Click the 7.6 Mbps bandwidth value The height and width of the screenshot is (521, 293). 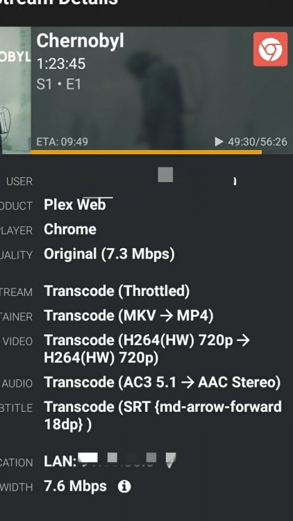[76, 486]
